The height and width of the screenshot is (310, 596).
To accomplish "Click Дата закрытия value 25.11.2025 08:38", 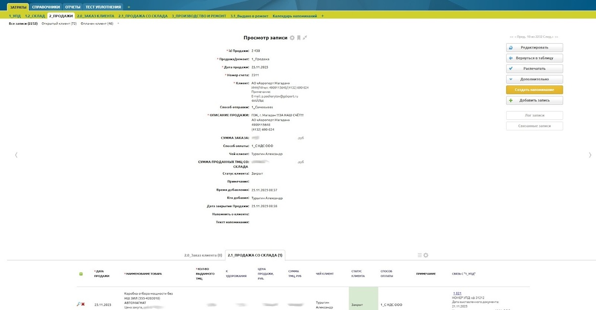I will coord(264,206).
